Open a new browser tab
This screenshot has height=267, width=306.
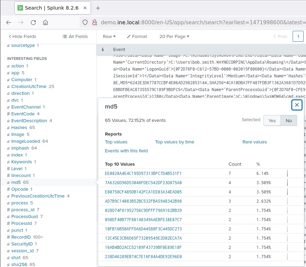[98, 8]
